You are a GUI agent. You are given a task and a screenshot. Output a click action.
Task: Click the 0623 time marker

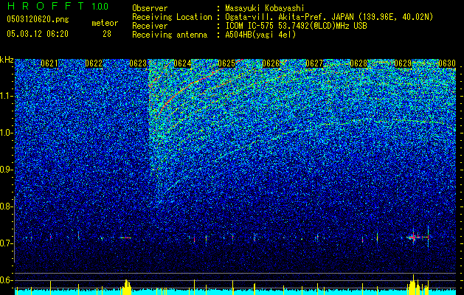pos(138,63)
